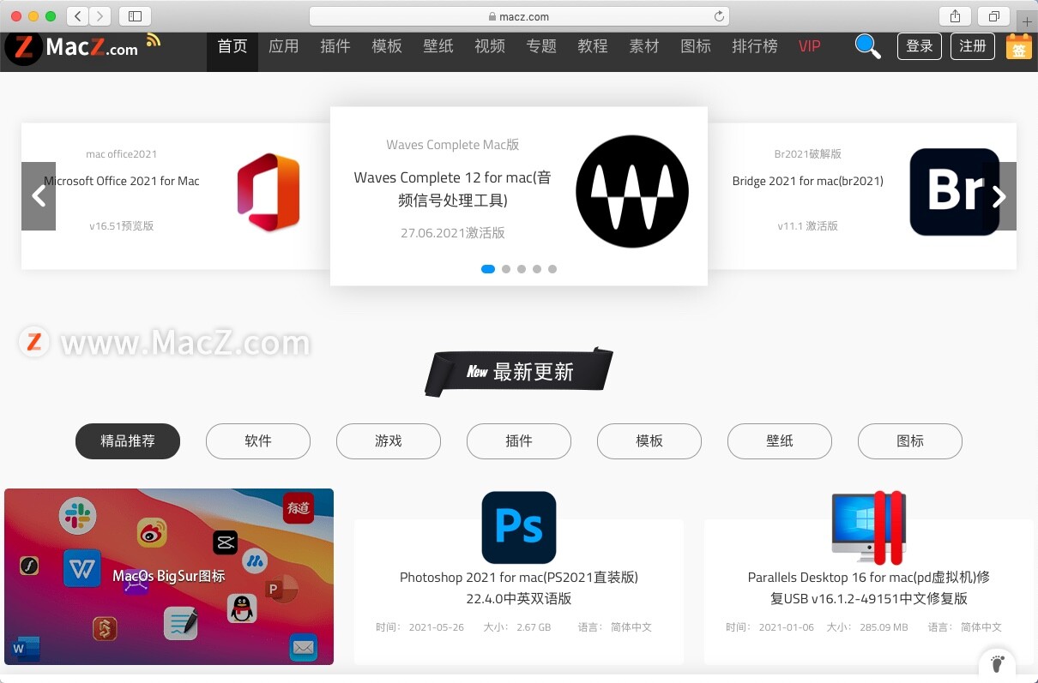Open the 素材 navigation item
Viewport: 1038px width, 683px height.
tap(644, 46)
